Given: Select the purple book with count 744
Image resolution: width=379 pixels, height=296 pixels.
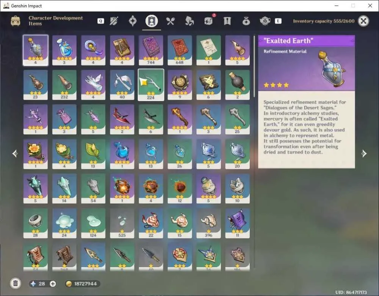Looking at the screenshot, I should pyautogui.click(x=151, y=50).
